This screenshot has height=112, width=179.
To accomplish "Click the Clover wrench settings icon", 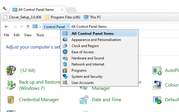I will [x=4, y=8].
